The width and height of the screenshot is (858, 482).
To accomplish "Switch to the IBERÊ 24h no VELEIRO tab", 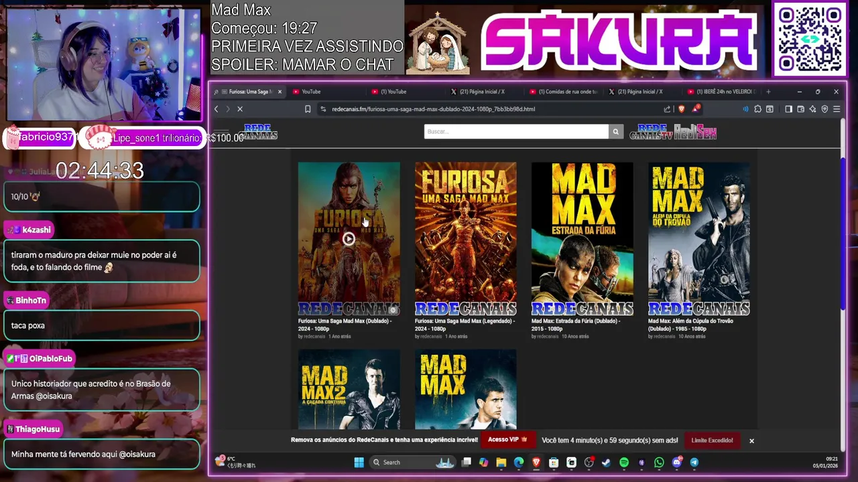I will tap(721, 92).
